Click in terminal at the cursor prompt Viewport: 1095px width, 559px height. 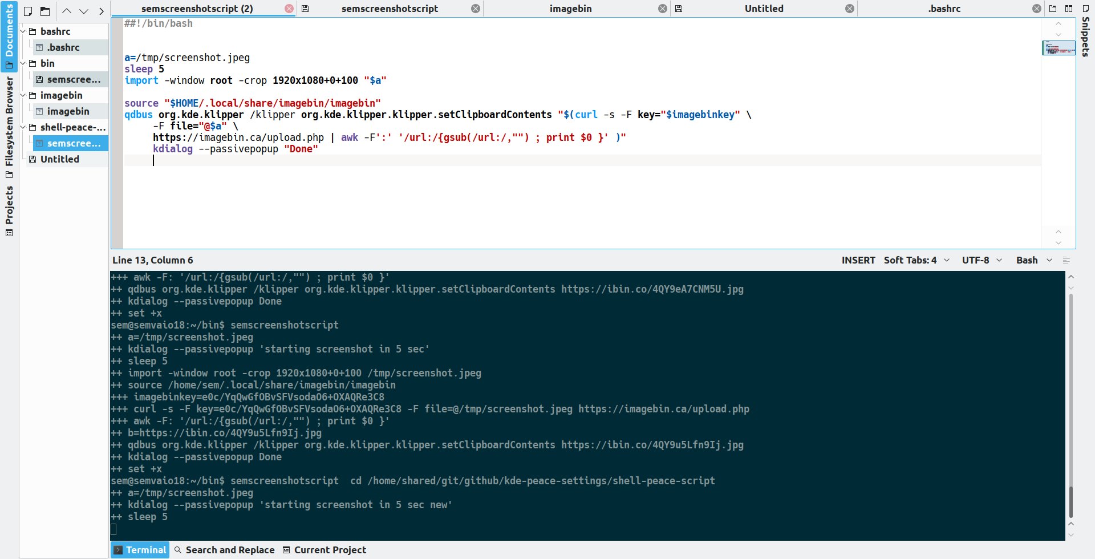tap(114, 529)
